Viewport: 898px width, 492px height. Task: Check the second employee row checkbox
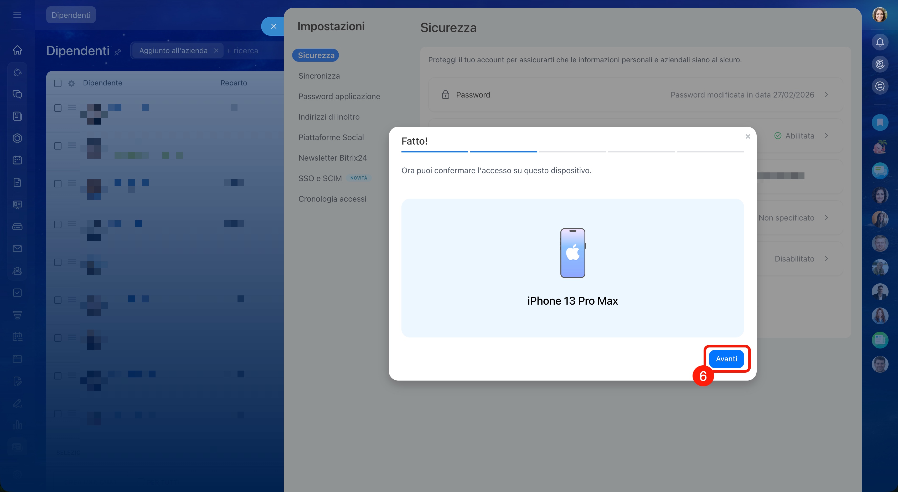pos(58,146)
